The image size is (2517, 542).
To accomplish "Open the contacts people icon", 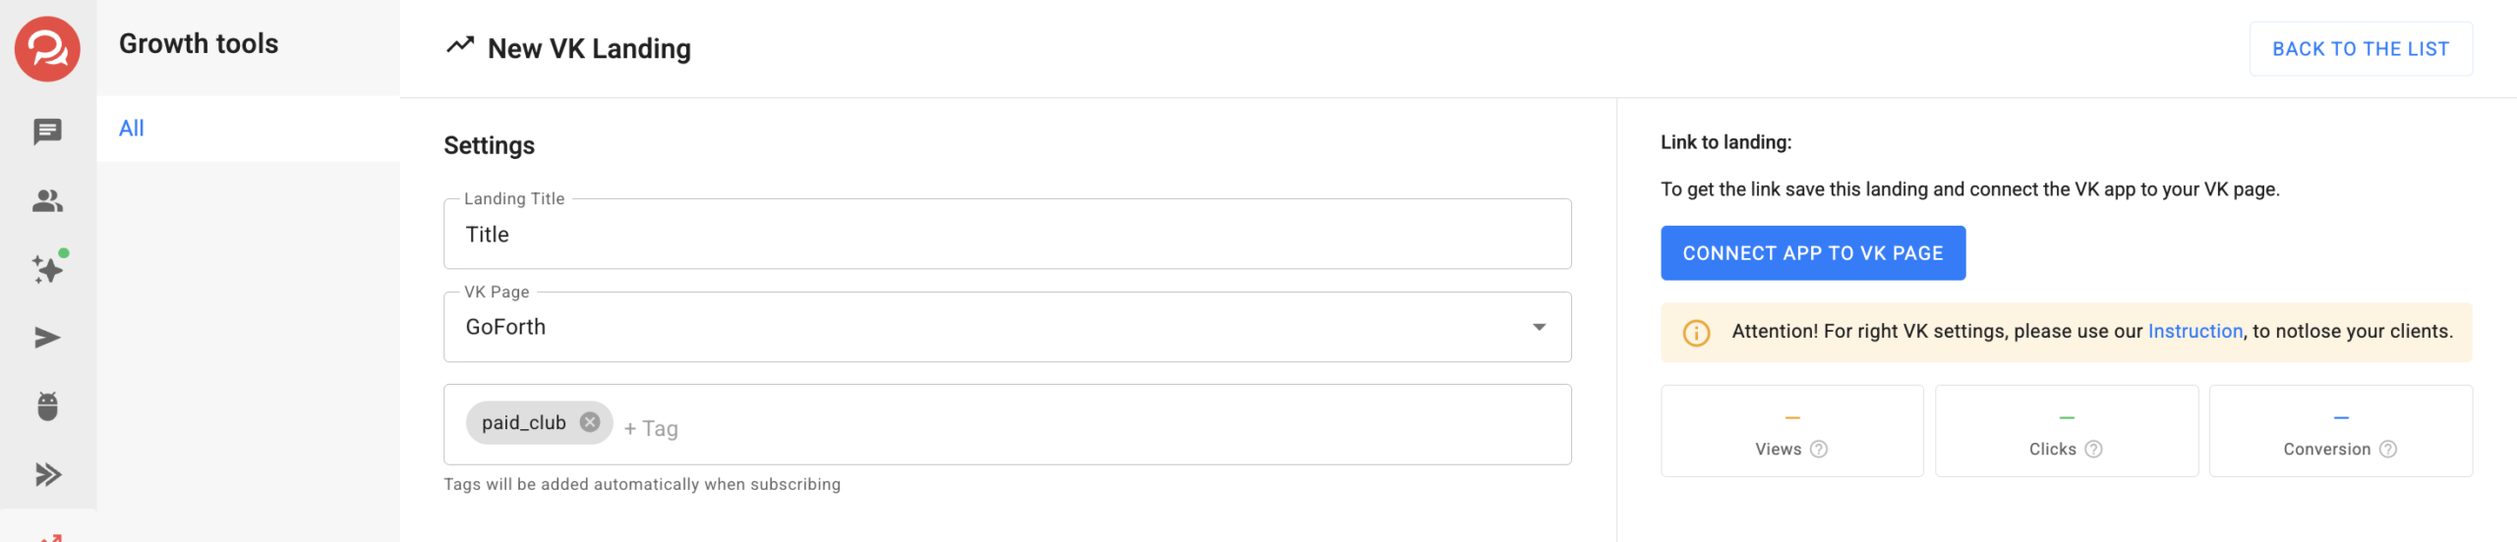I will tap(47, 201).
